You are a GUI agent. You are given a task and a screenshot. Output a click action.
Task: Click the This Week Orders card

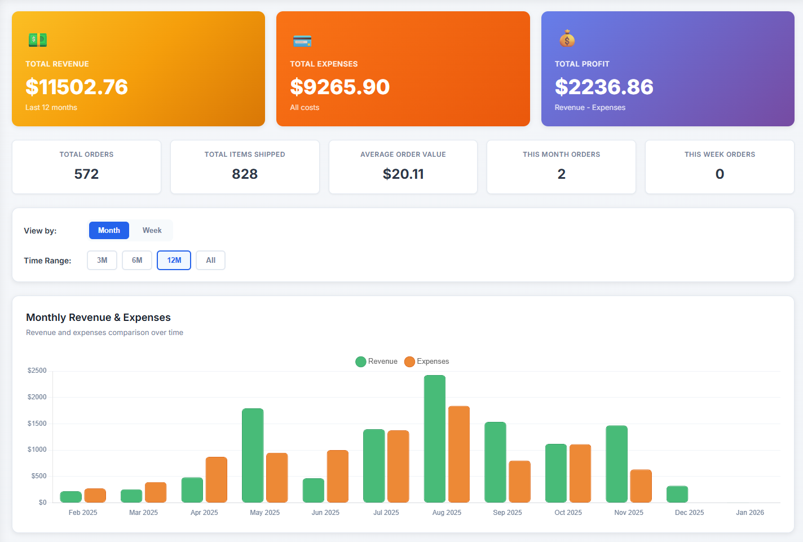point(720,167)
